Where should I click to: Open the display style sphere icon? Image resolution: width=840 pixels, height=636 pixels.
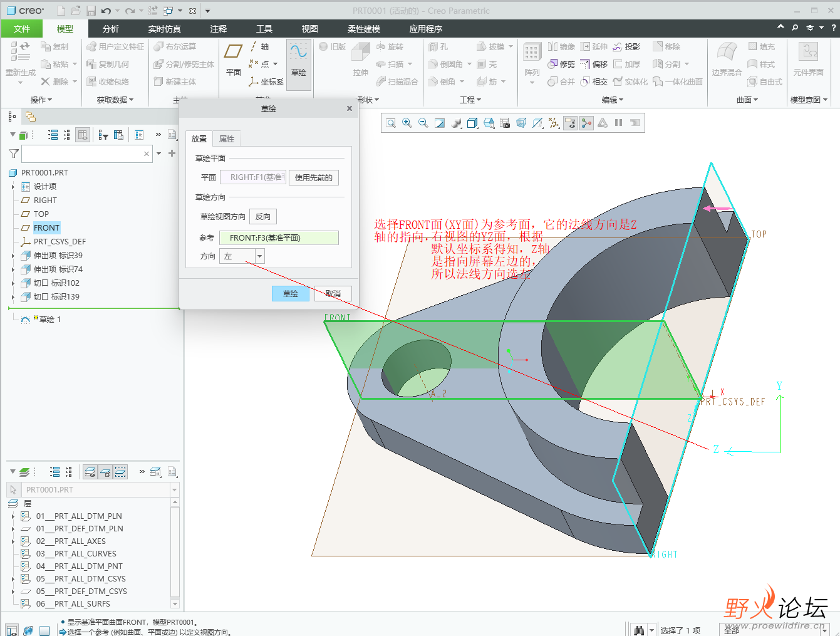point(456,123)
